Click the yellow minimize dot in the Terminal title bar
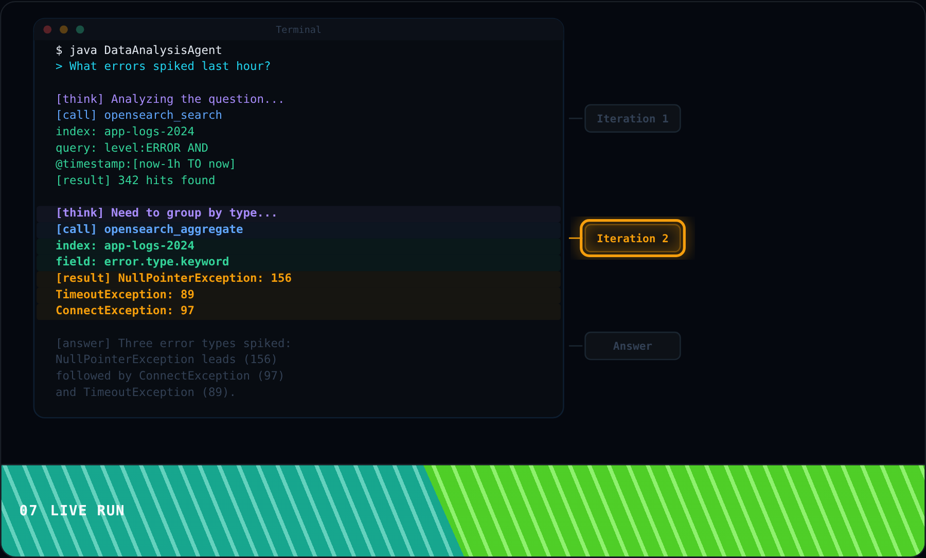This screenshot has height=558, width=926. point(64,30)
